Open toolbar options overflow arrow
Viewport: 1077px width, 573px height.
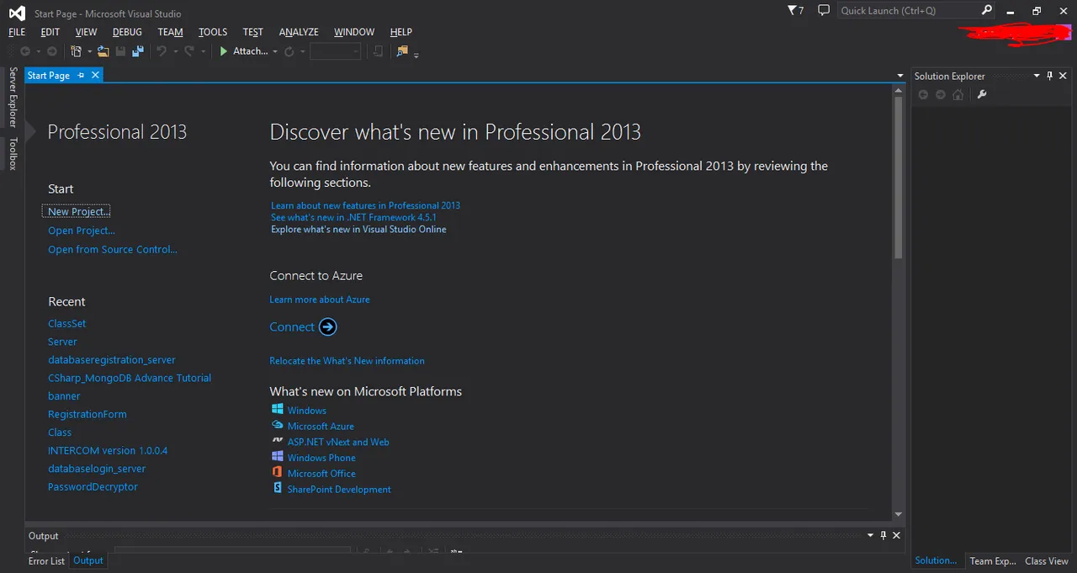coord(416,56)
